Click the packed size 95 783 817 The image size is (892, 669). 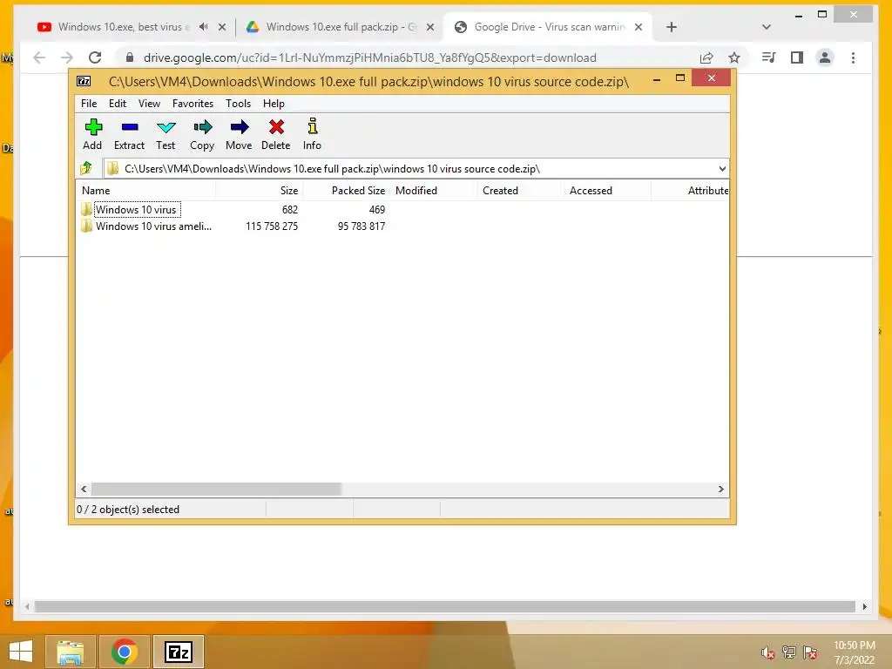362,226
